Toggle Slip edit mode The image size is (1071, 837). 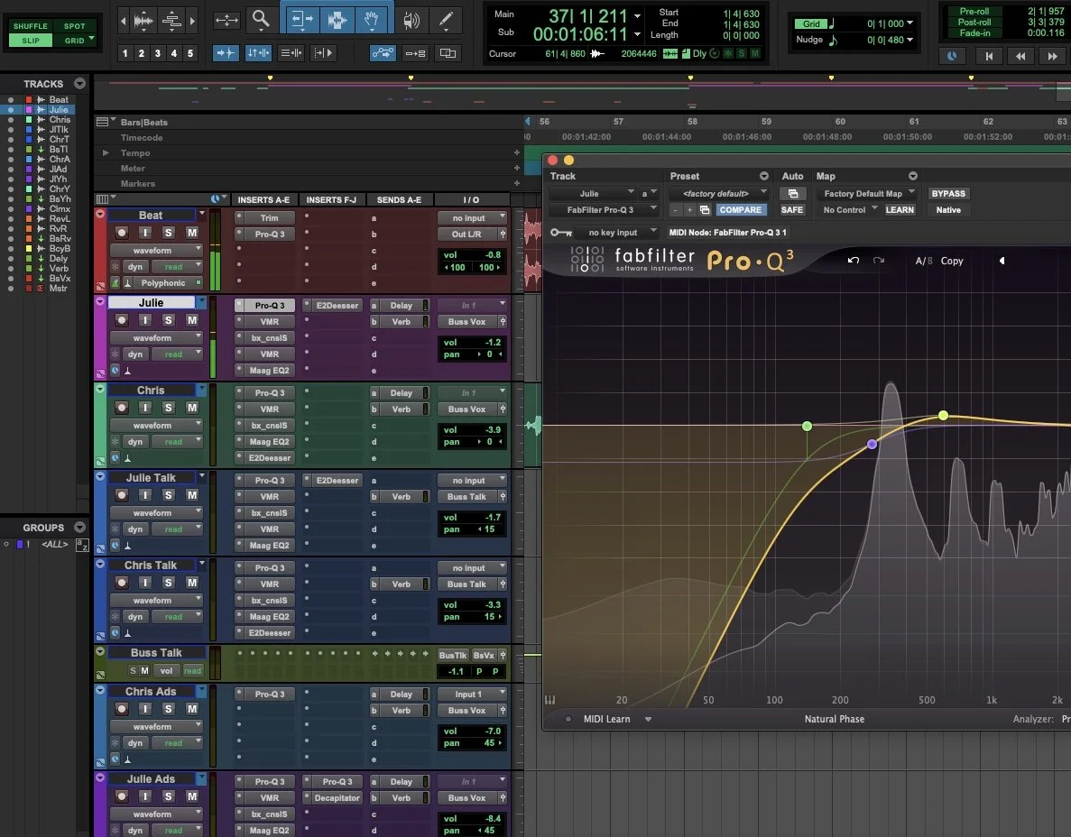click(x=30, y=41)
